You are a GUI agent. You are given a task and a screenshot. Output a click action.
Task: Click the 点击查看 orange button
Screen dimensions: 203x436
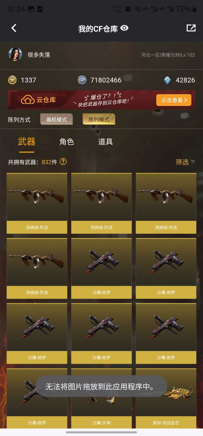tap(174, 100)
